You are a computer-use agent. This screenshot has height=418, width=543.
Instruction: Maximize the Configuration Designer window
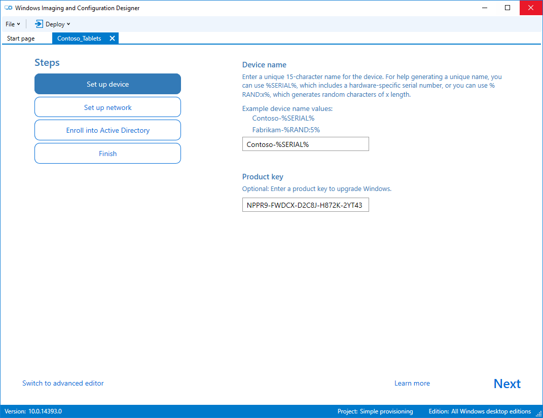click(508, 8)
